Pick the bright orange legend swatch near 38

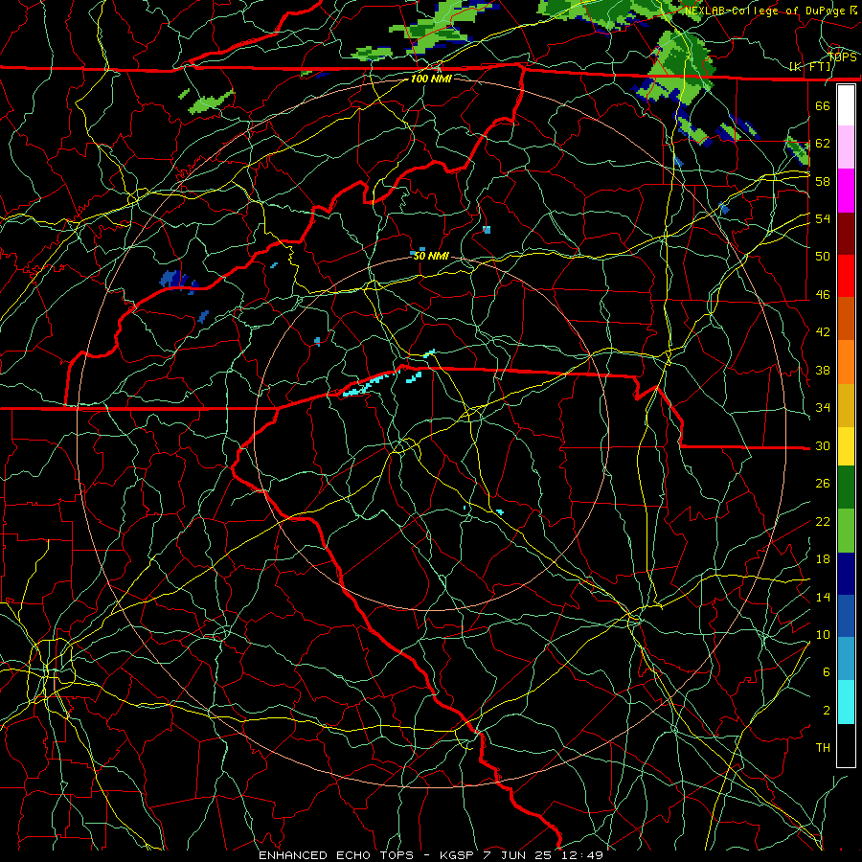pyautogui.click(x=846, y=362)
